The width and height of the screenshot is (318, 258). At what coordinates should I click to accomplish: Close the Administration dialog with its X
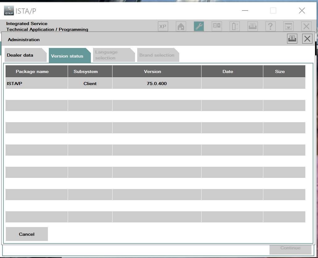[x=307, y=38]
